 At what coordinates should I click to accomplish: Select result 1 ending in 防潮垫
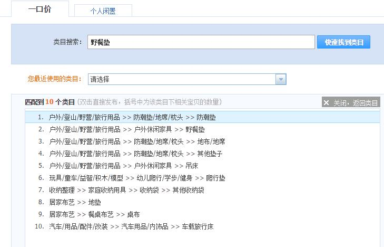pyautogui.click(x=132, y=117)
